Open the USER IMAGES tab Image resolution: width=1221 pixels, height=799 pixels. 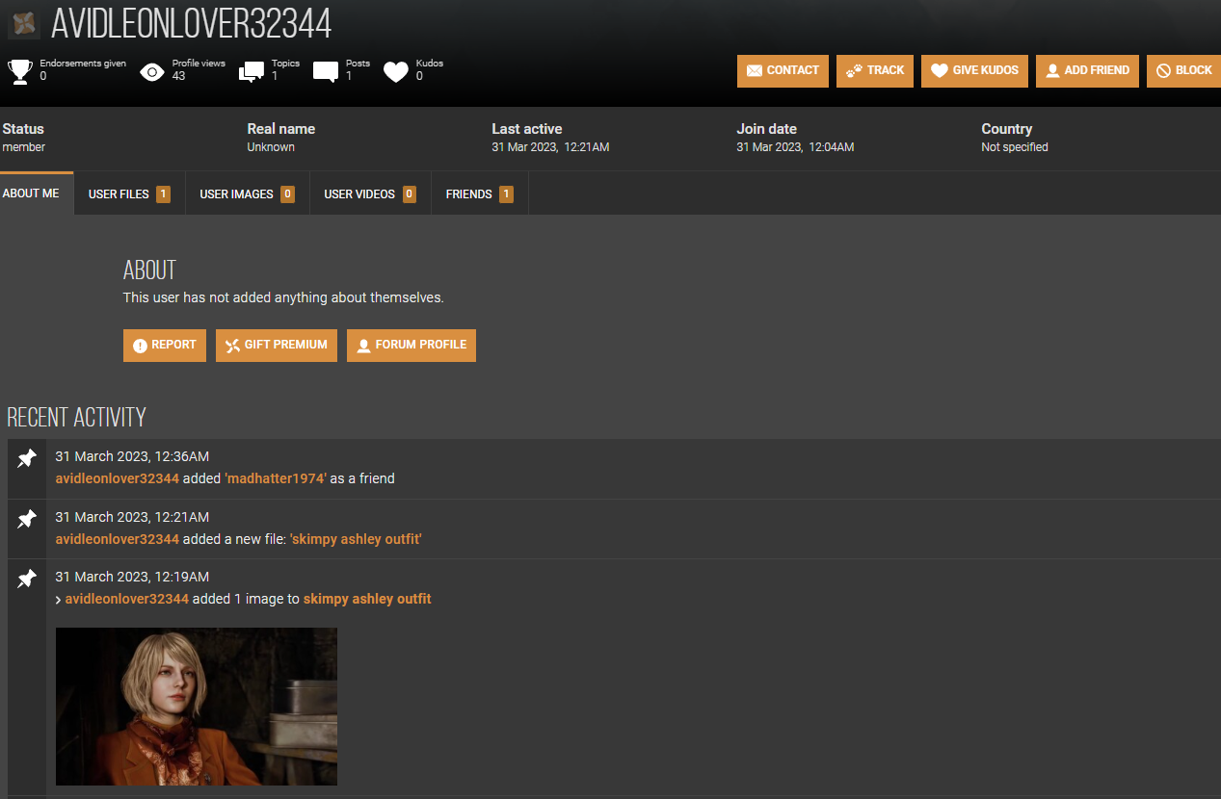click(x=247, y=193)
